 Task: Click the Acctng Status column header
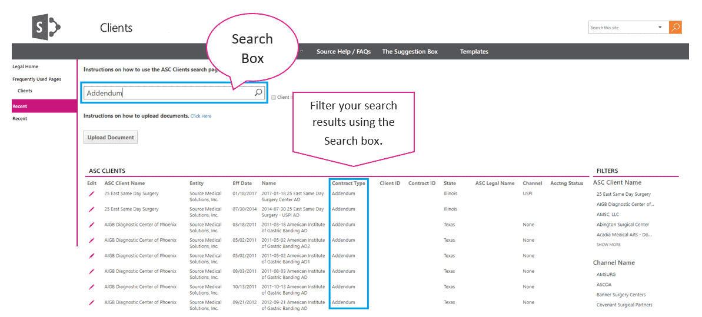(x=567, y=183)
